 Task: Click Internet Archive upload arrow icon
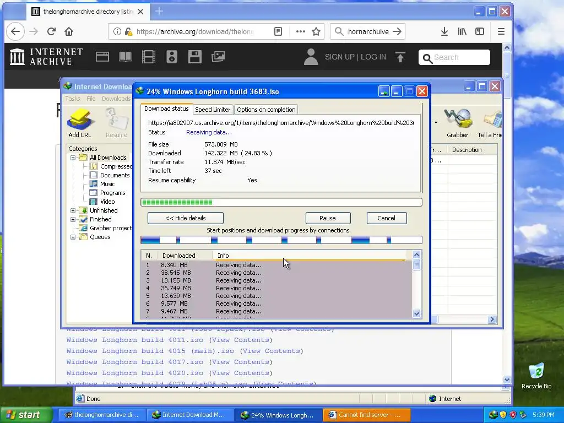pos(400,57)
